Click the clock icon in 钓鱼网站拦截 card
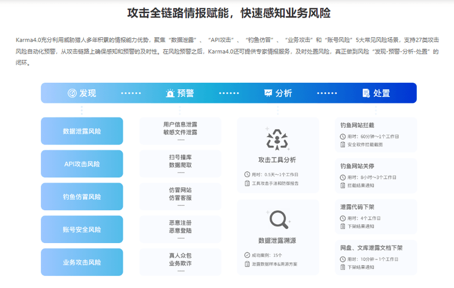The width and height of the screenshot is (454, 288). (343, 136)
